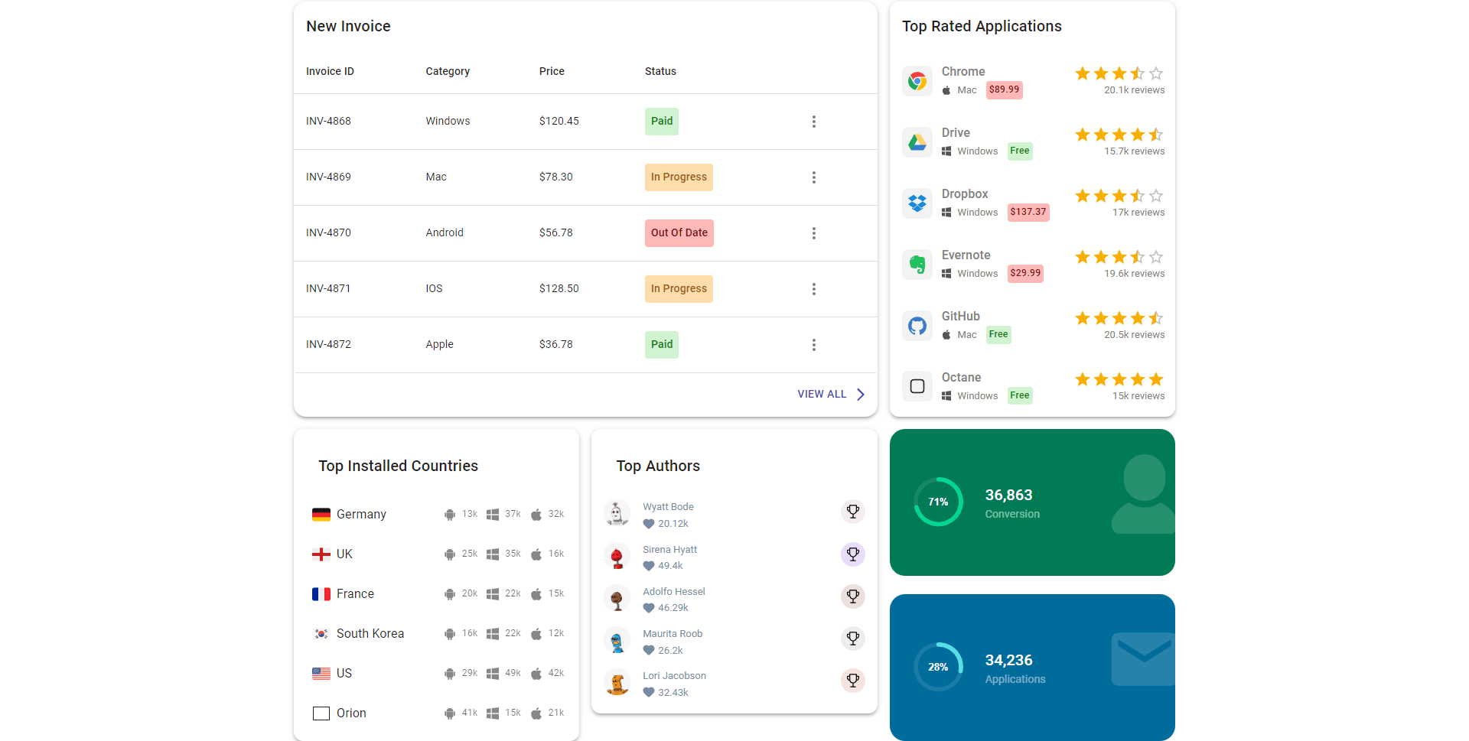Click the Invoice ID column header
Viewport: 1469px width, 741px height.
coord(330,72)
